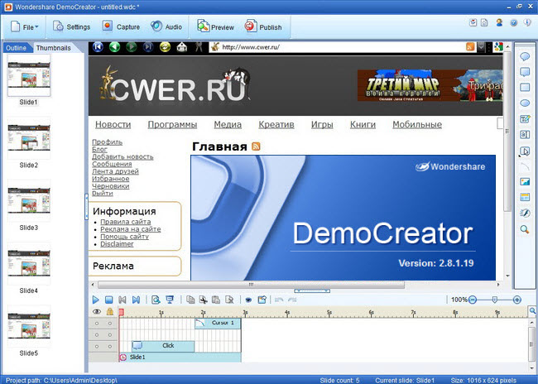Click the help icon in top-right

[x=513, y=24]
